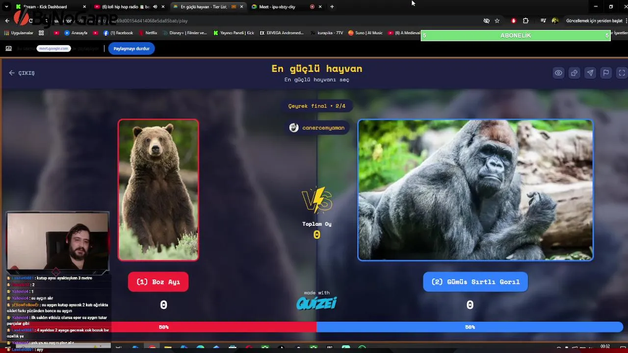Go back with the ÇIKIŞ exit button
The height and width of the screenshot is (353, 628).
pos(22,73)
